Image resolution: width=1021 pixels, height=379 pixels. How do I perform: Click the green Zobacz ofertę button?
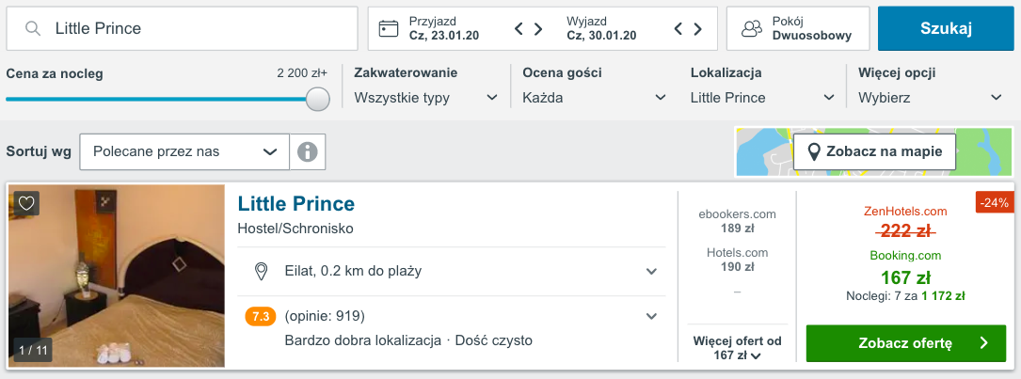pyautogui.click(x=905, y=343)
